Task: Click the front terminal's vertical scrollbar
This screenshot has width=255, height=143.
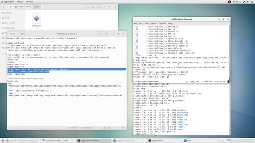Action: (229, 54)
